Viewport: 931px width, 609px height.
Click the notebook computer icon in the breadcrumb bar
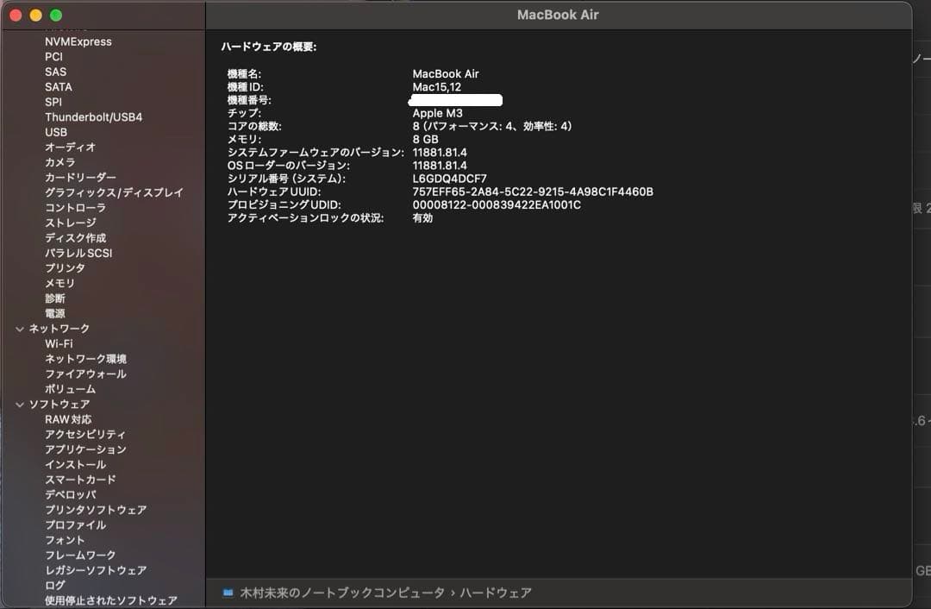pos(227,593)
